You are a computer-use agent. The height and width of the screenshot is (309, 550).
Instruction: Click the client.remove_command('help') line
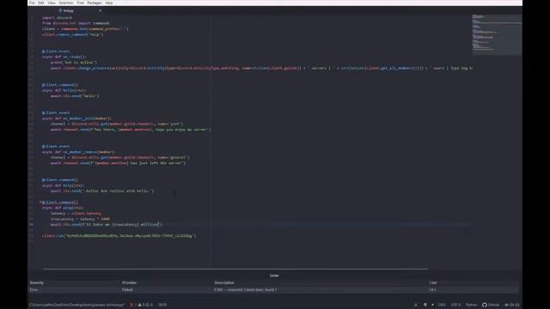pos(72,34)
